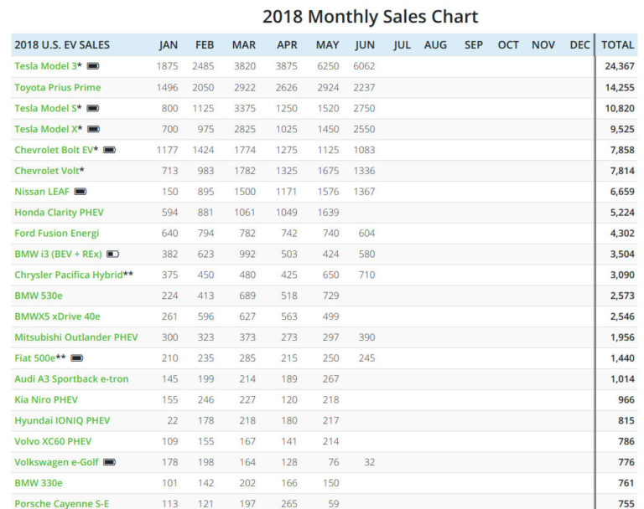Screen dimensions: 644x509
Task: Click the AUG column header
Action: click(435, 45)
